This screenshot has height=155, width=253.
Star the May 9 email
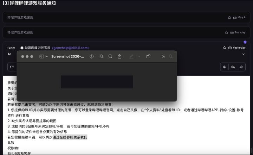click(229, 17)
